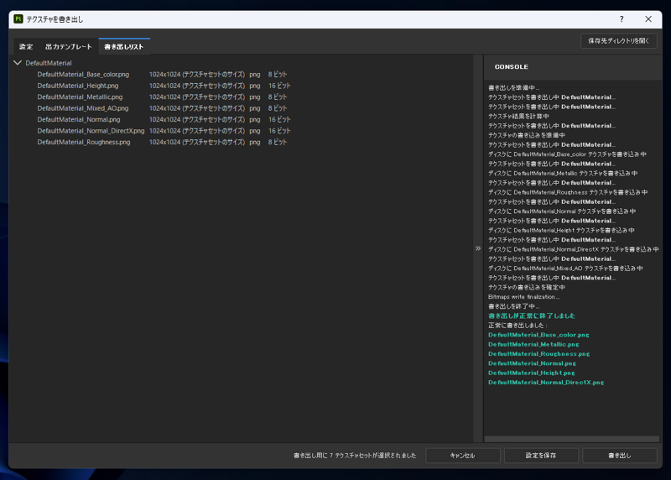The height and width of the screenshot is (480, 671).
Task: Select DefaultMaterial root tree item
Action: click(x=49, y=63)
